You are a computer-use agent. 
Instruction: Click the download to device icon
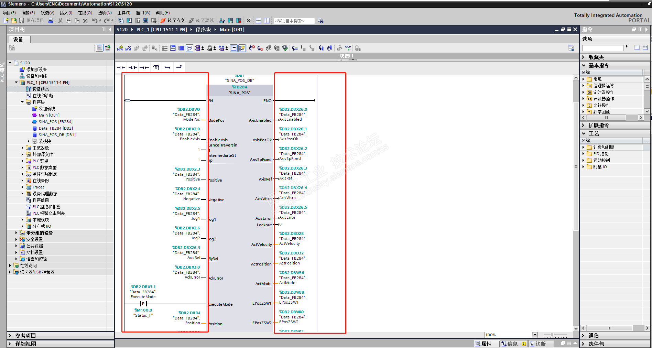pyautogui.click(x=129, y=21)
